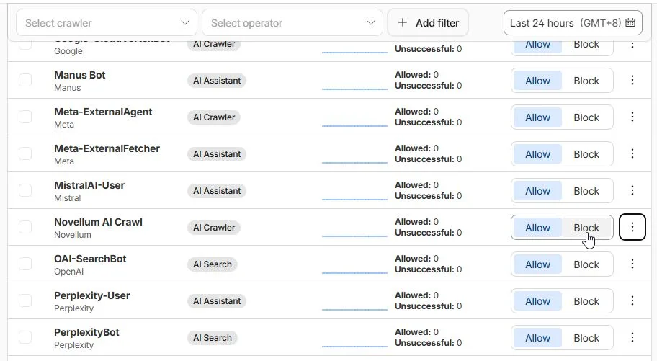Screen dimensions: 657x361
Task: Tick the checkbox for Manus Bot
Action: (25, 80)
